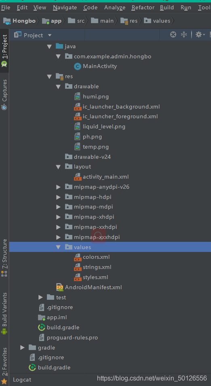
Task: Open the Code menu
Action: 91,7
